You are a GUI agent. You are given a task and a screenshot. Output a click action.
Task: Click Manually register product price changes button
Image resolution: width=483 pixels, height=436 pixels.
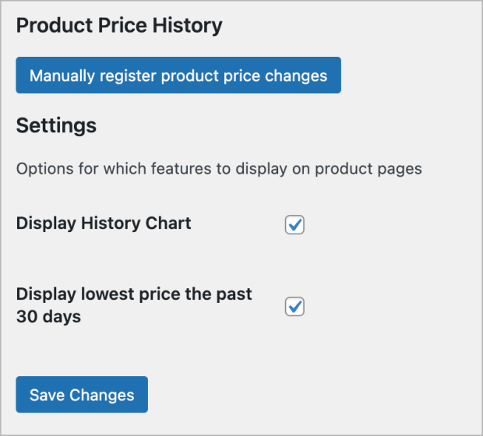click(178, 76)
